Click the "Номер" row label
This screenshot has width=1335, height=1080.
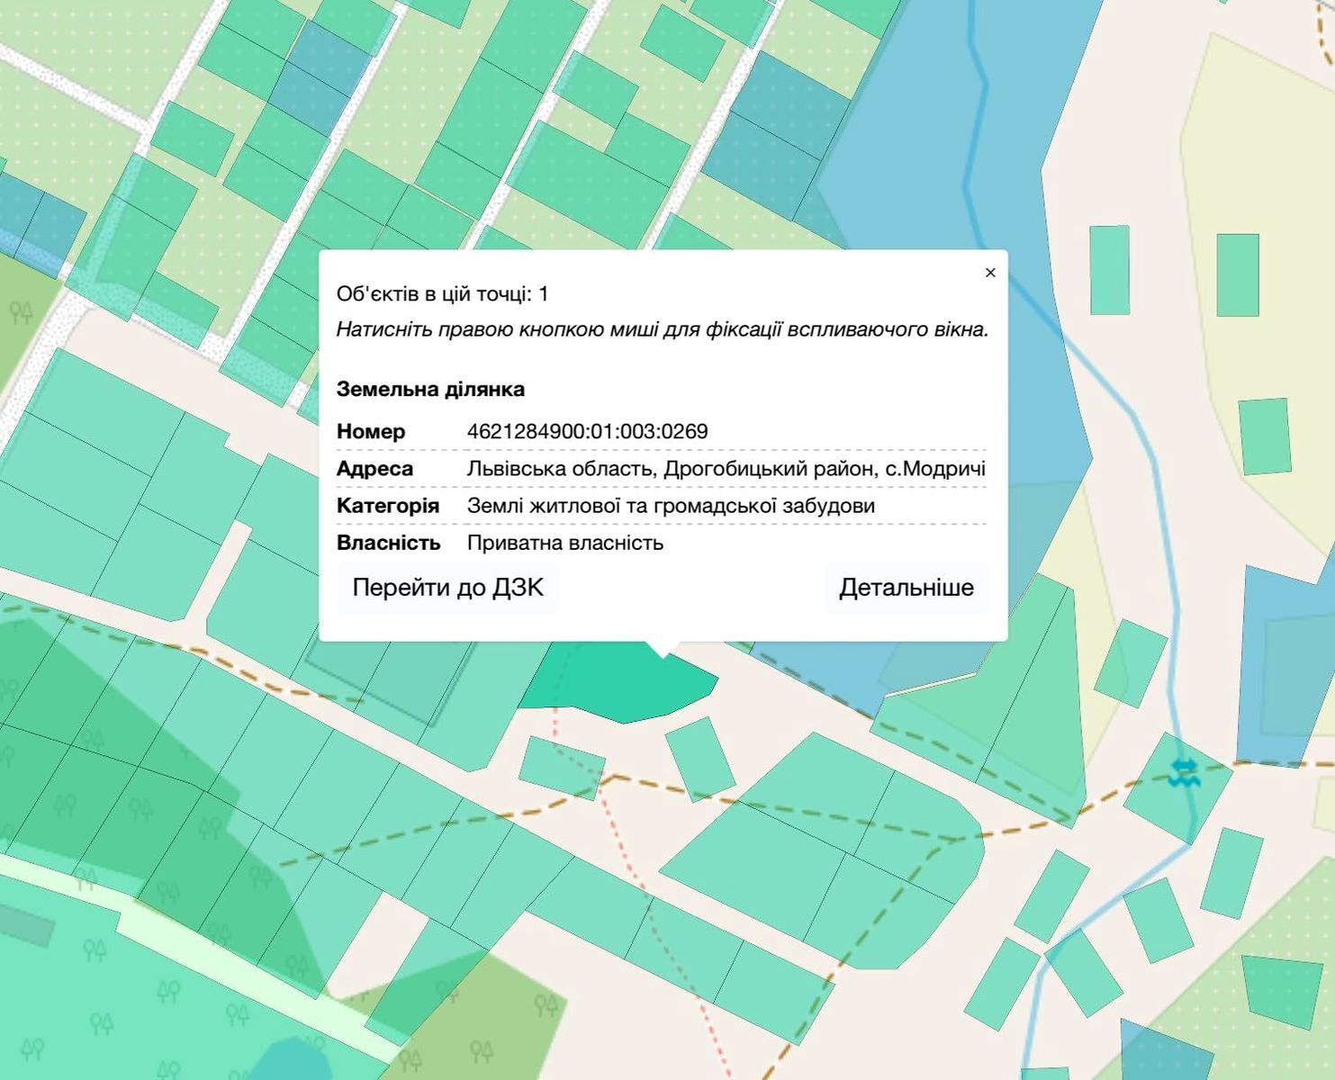(371, 432)
